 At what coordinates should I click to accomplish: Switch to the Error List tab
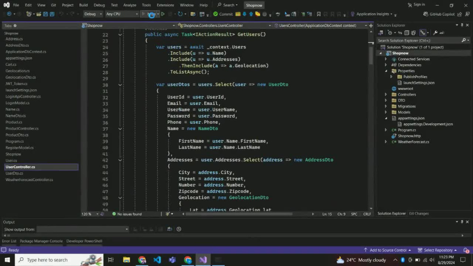tap(9, 241)
